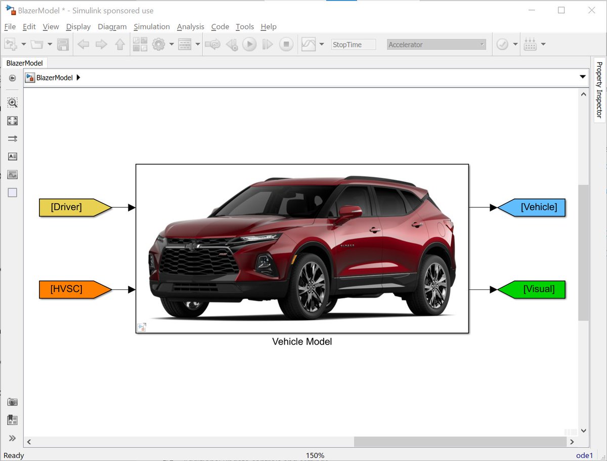Viewport: 607px width, 461px height.
Task: Open the Simulation Data Inspector icon
Action: tap(309, 45)
